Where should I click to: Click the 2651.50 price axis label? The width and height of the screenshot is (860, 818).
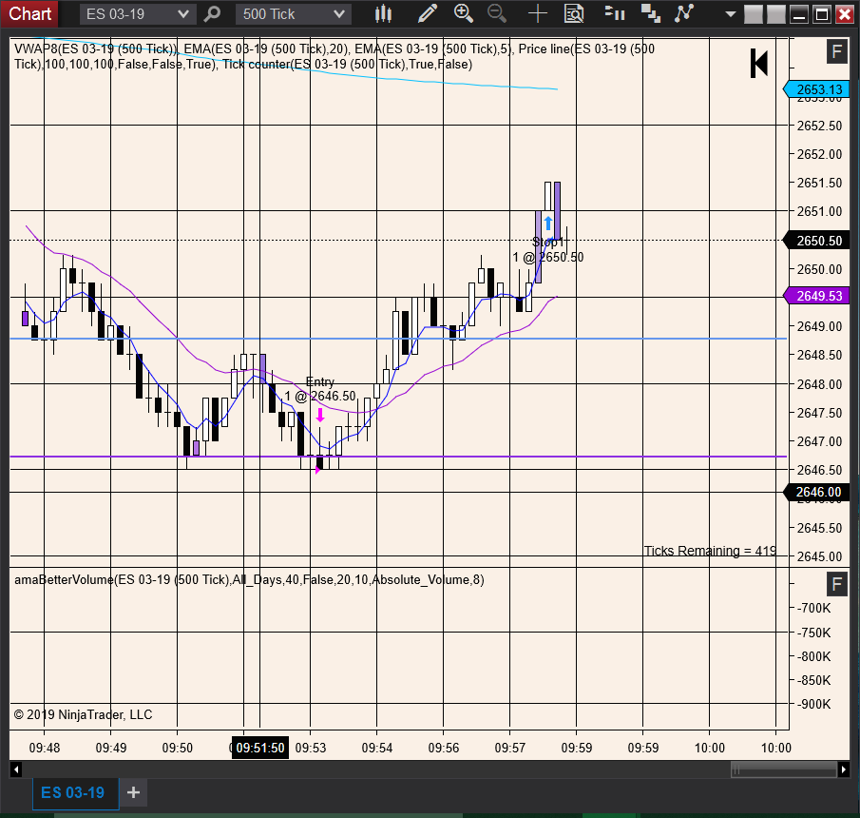coord(819,183)
